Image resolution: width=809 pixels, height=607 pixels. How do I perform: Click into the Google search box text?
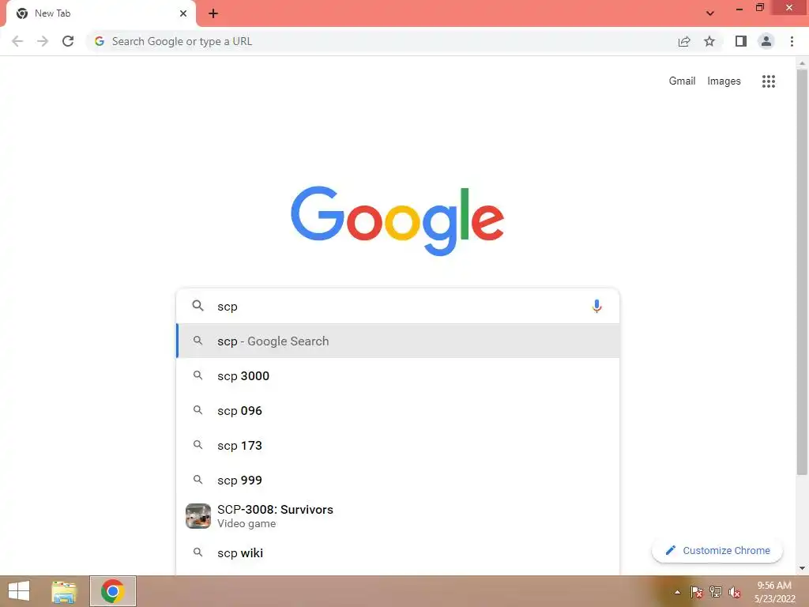(x=228, y=307)
